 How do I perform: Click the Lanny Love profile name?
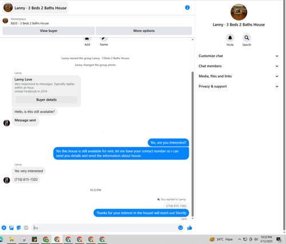(x=23, y=79)
